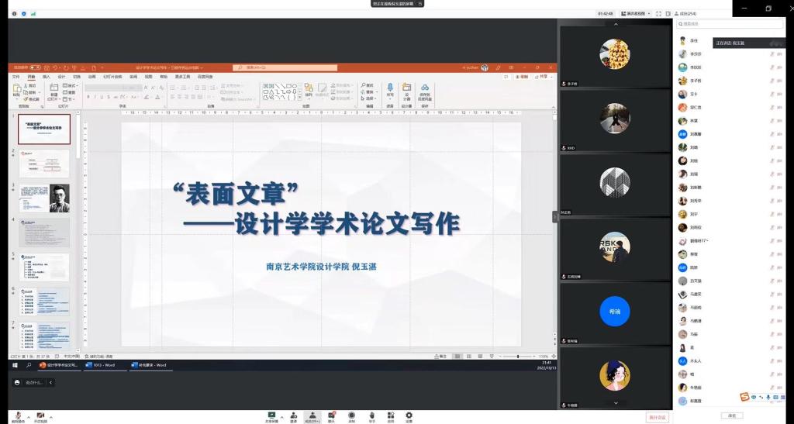Open the chat icon in meeting toolbar
The height and width of the screenshot is (424, 794).
click(x=331, y=416)
